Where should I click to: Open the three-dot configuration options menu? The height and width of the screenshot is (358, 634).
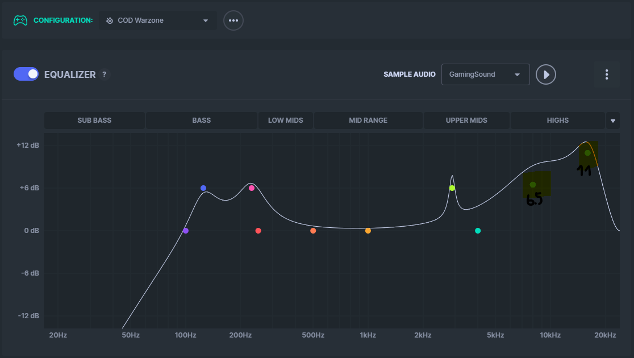233,20
